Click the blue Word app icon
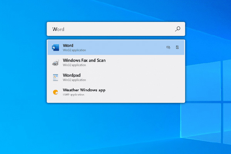 pos(55,47)
